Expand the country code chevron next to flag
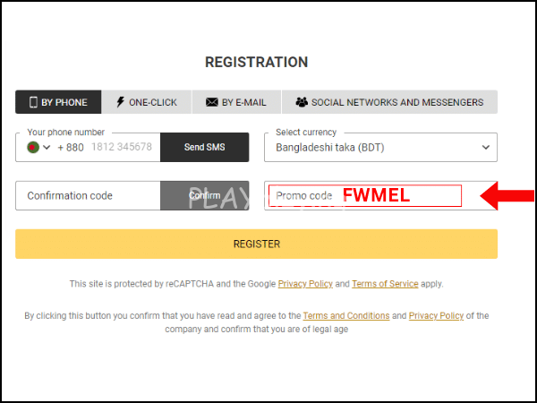 point(47,148)
